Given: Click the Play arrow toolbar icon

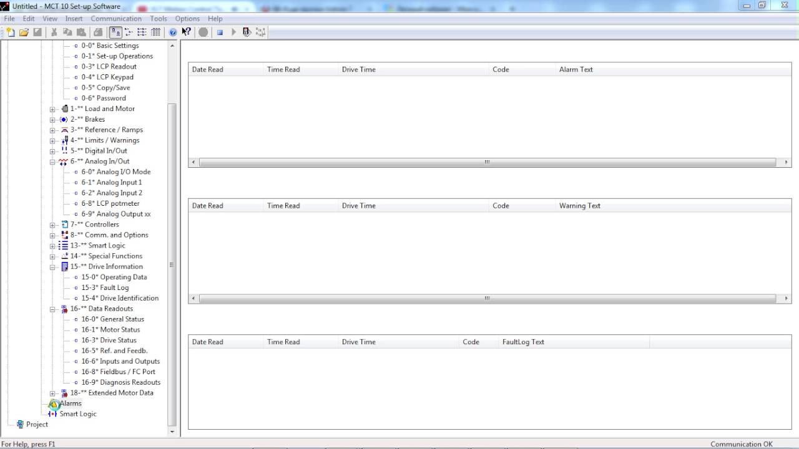Looking at the screenshot, I should point(233,32).
